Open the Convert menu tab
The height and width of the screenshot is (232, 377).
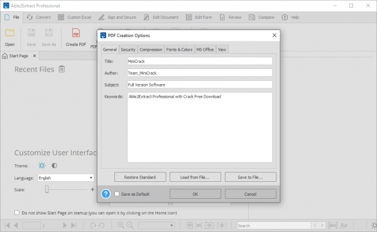point(39,18)
